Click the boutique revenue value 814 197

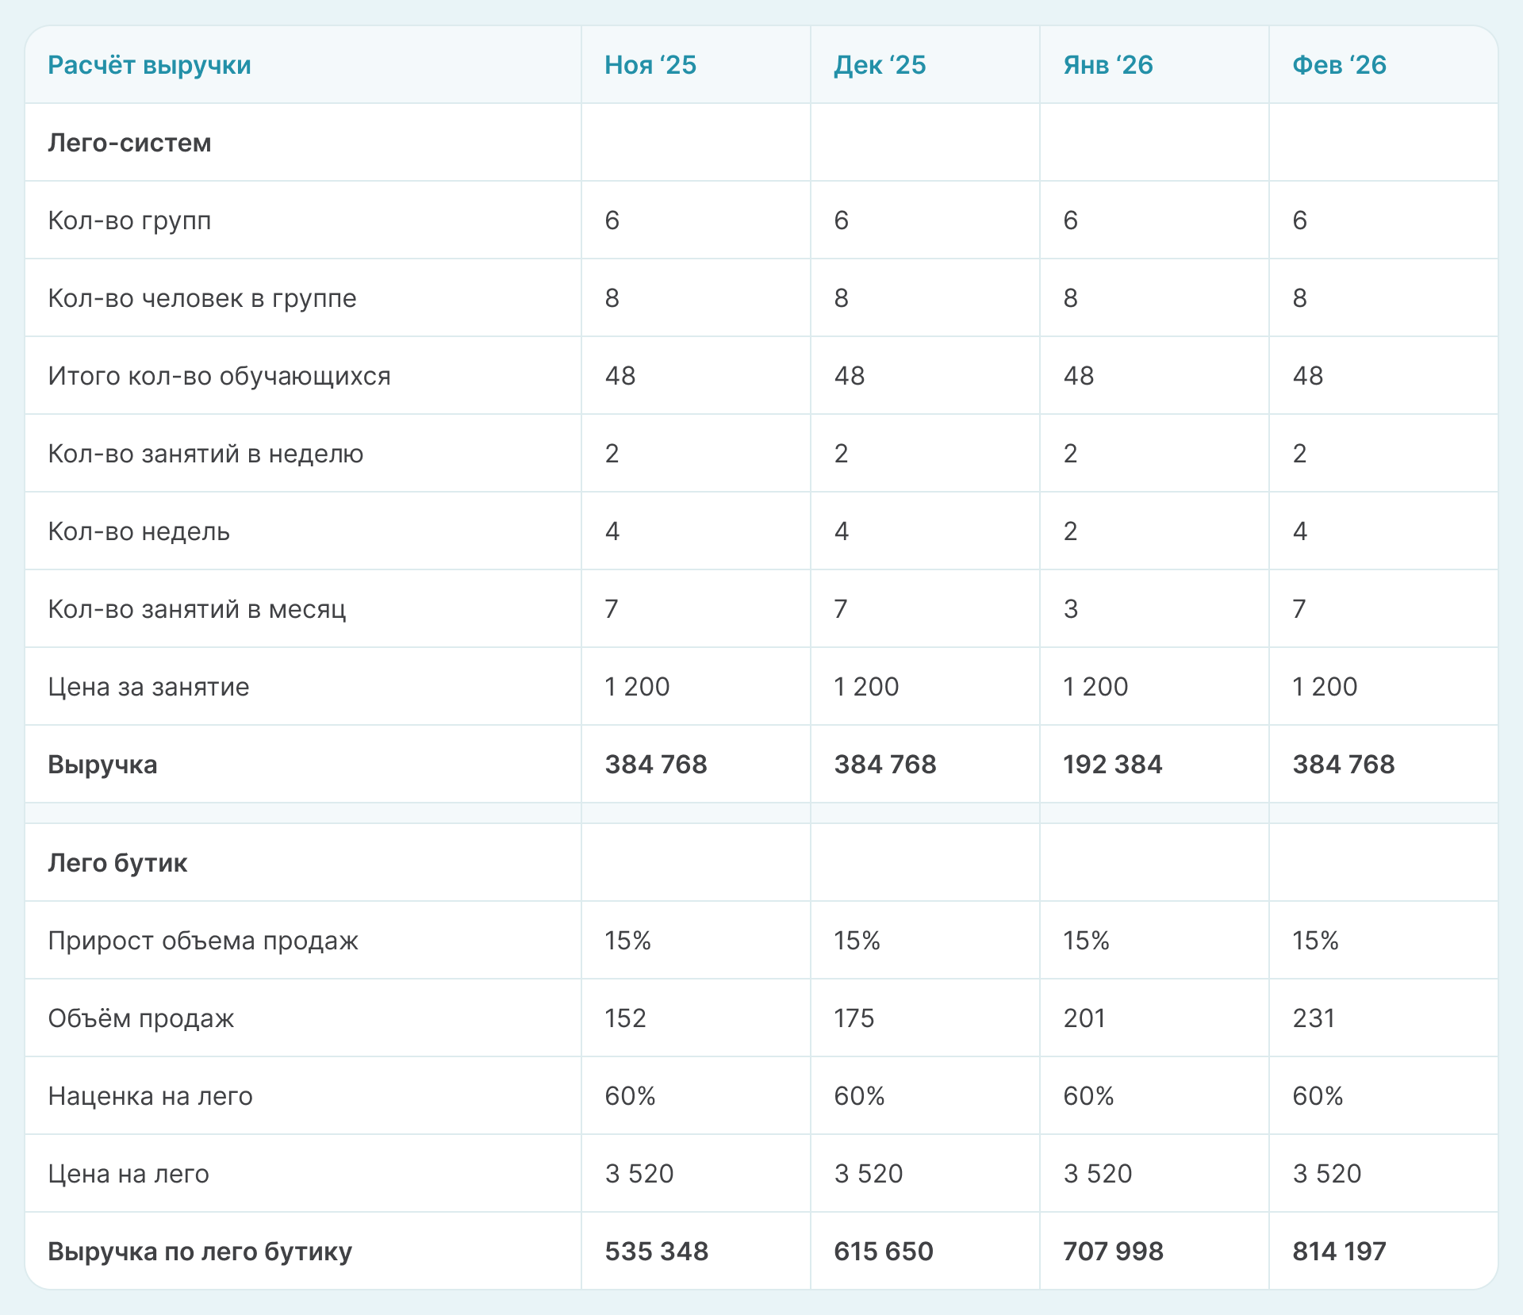(1339, 1252)
